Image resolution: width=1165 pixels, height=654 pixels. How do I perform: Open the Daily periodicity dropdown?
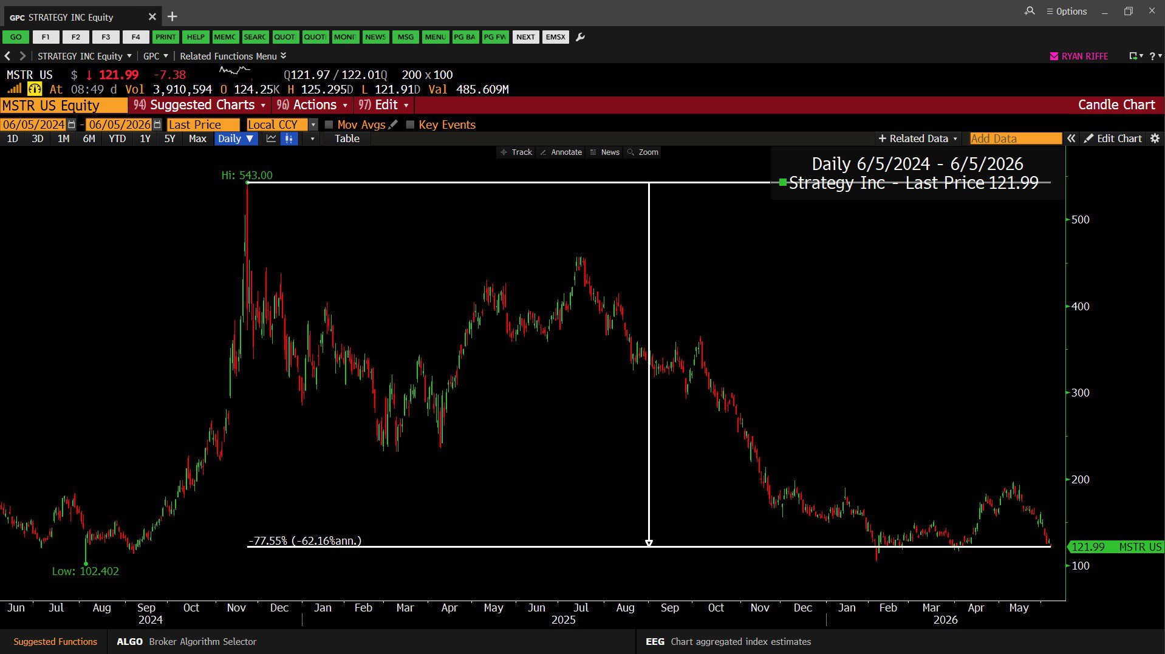click(x=236, y=138)
